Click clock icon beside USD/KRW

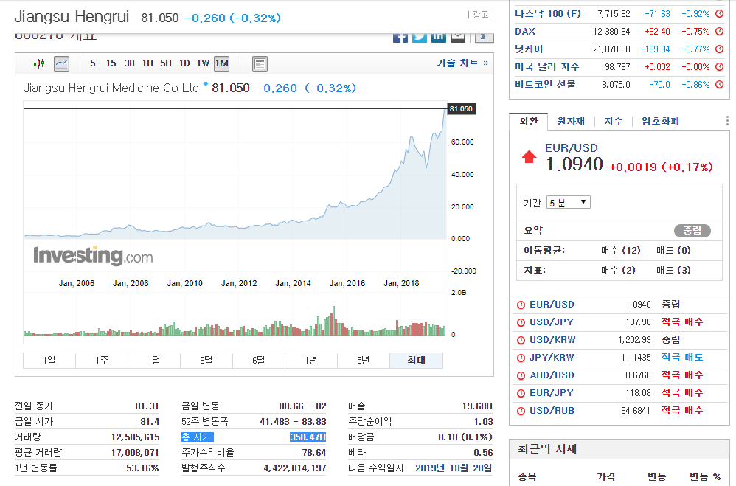pos(521,340)
